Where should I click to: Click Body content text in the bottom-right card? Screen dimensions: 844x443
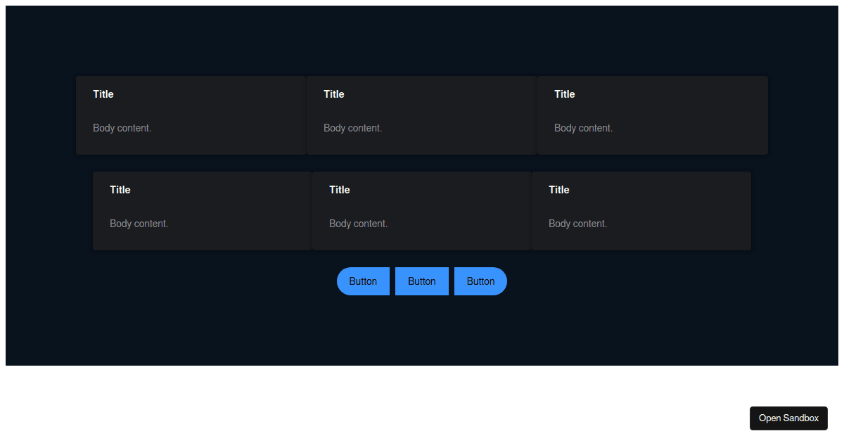click(x=577, y=223)
